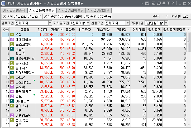Click the 신 badge icon for 테라젠이텍스

(12, 58)
